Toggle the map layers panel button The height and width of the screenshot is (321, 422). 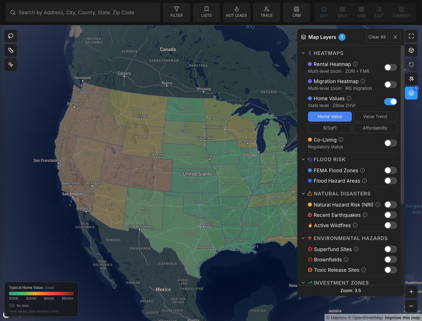point(411,93)
